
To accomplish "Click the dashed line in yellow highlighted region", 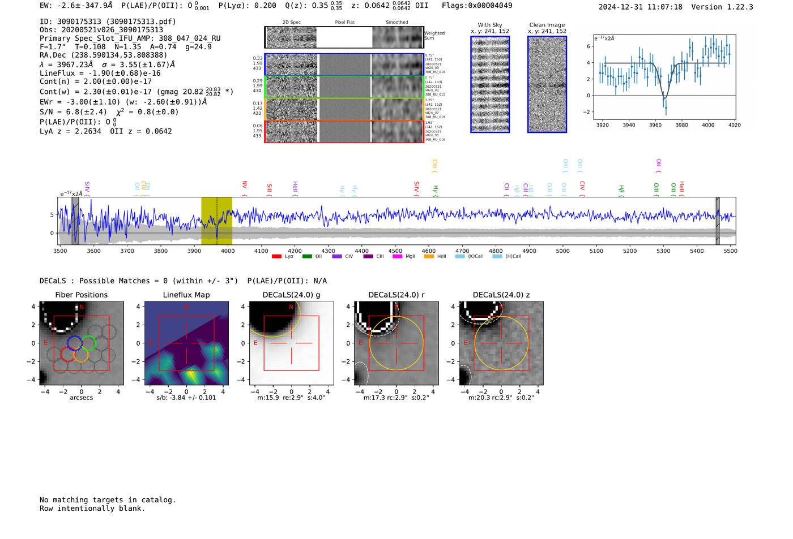I will [216, 221].
